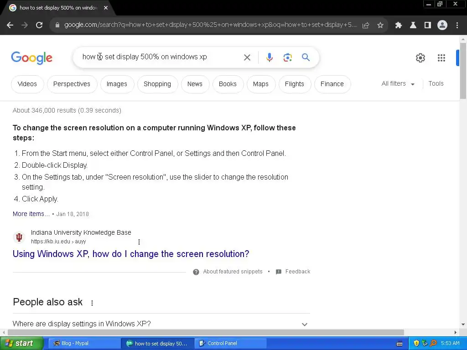
Task: Click the scroll down arrow
Action: pyautogui.click(x=463, y=324)
